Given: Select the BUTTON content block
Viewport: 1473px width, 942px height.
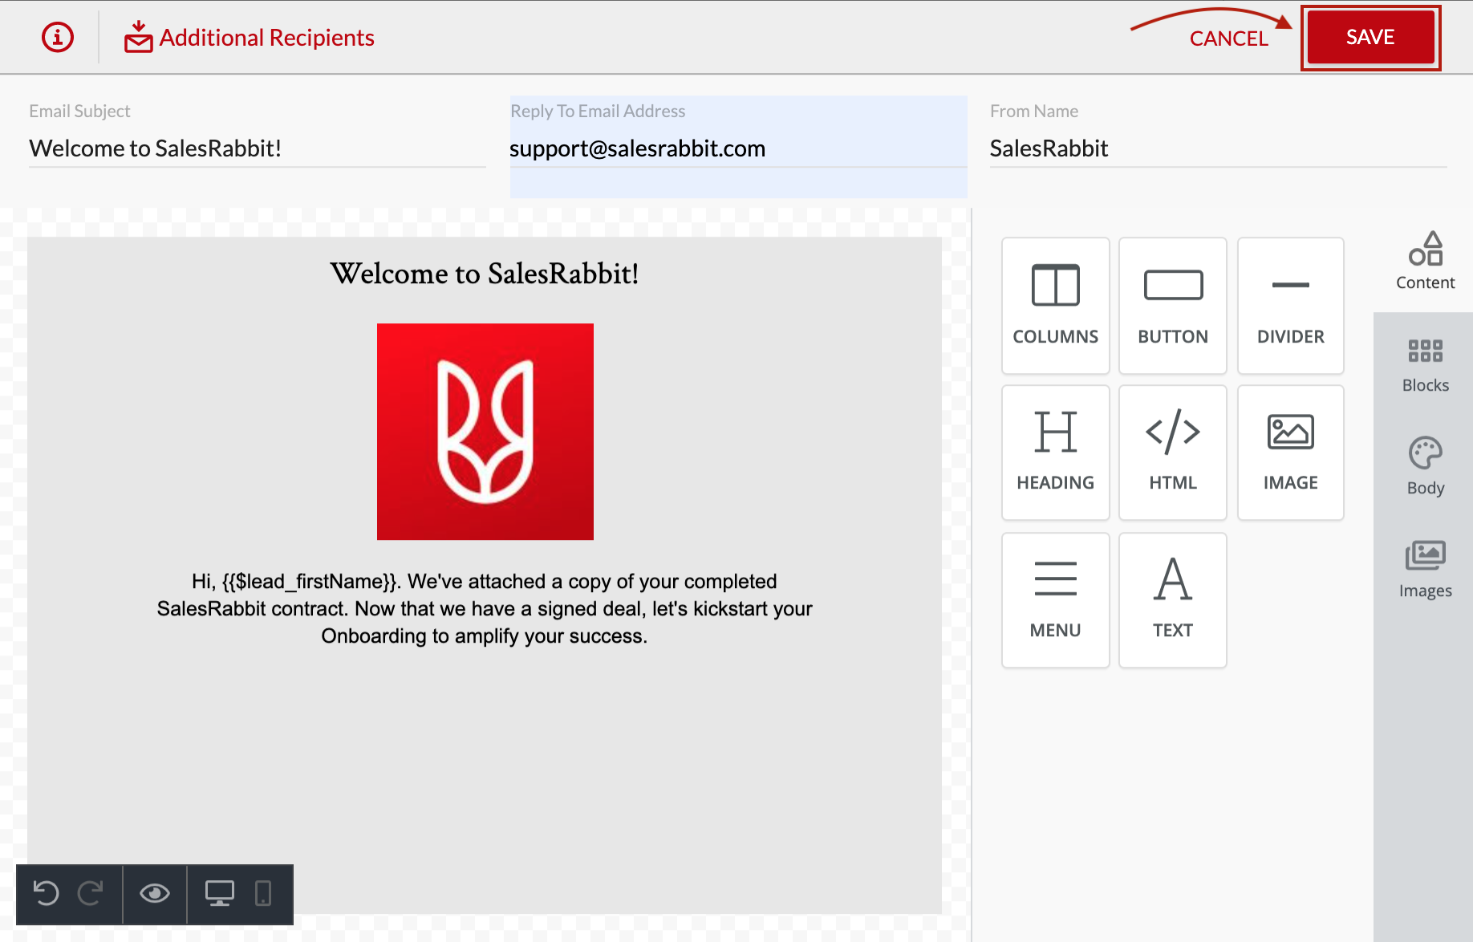Looking at the screenshot, I should (1172, 305).
